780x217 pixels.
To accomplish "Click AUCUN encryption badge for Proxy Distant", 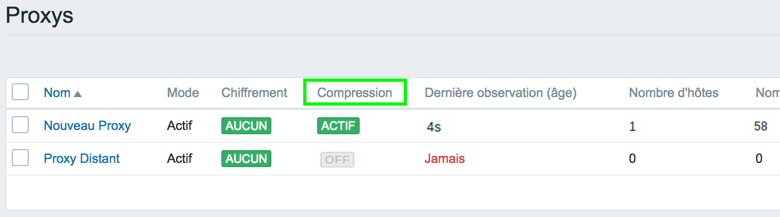I will 246,159.
